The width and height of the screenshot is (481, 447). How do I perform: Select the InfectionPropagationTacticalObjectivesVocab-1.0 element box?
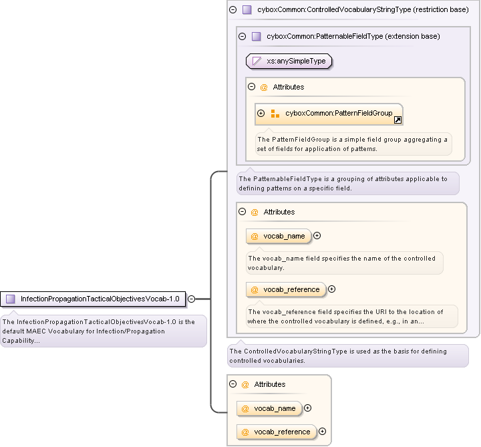pyautogui.click(x=94, y=299)
